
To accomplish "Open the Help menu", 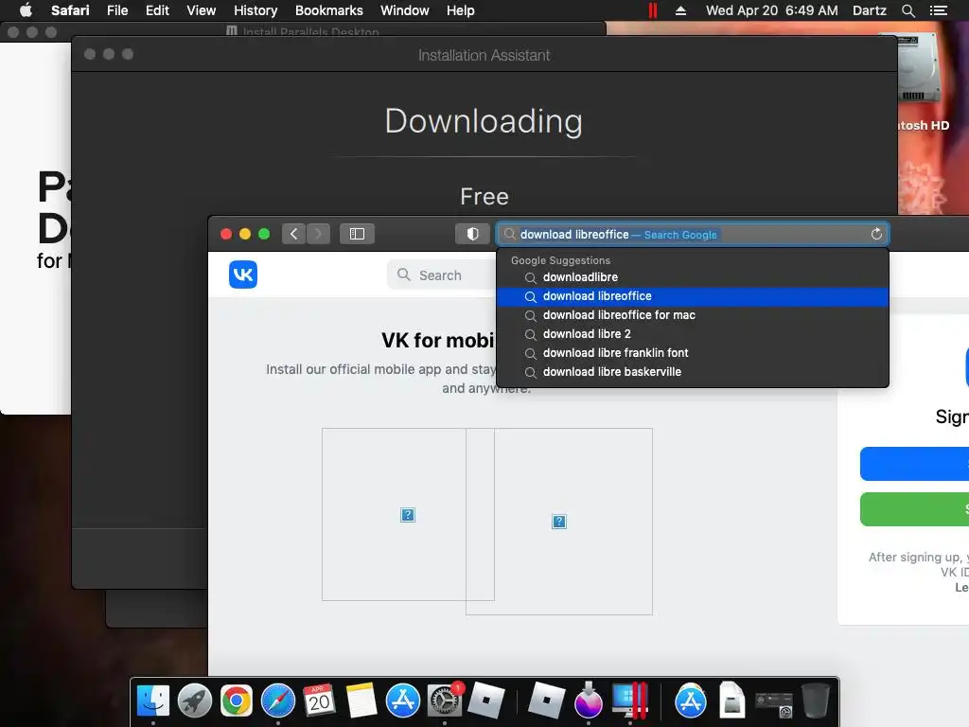I will coord(460,10).
